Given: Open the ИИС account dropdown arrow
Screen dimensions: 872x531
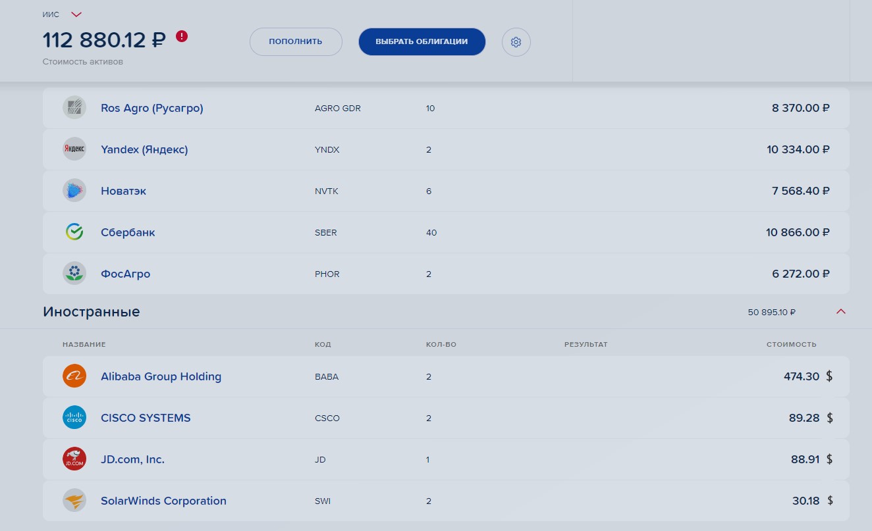Looking at the screenshot, I should coord(76,14).
